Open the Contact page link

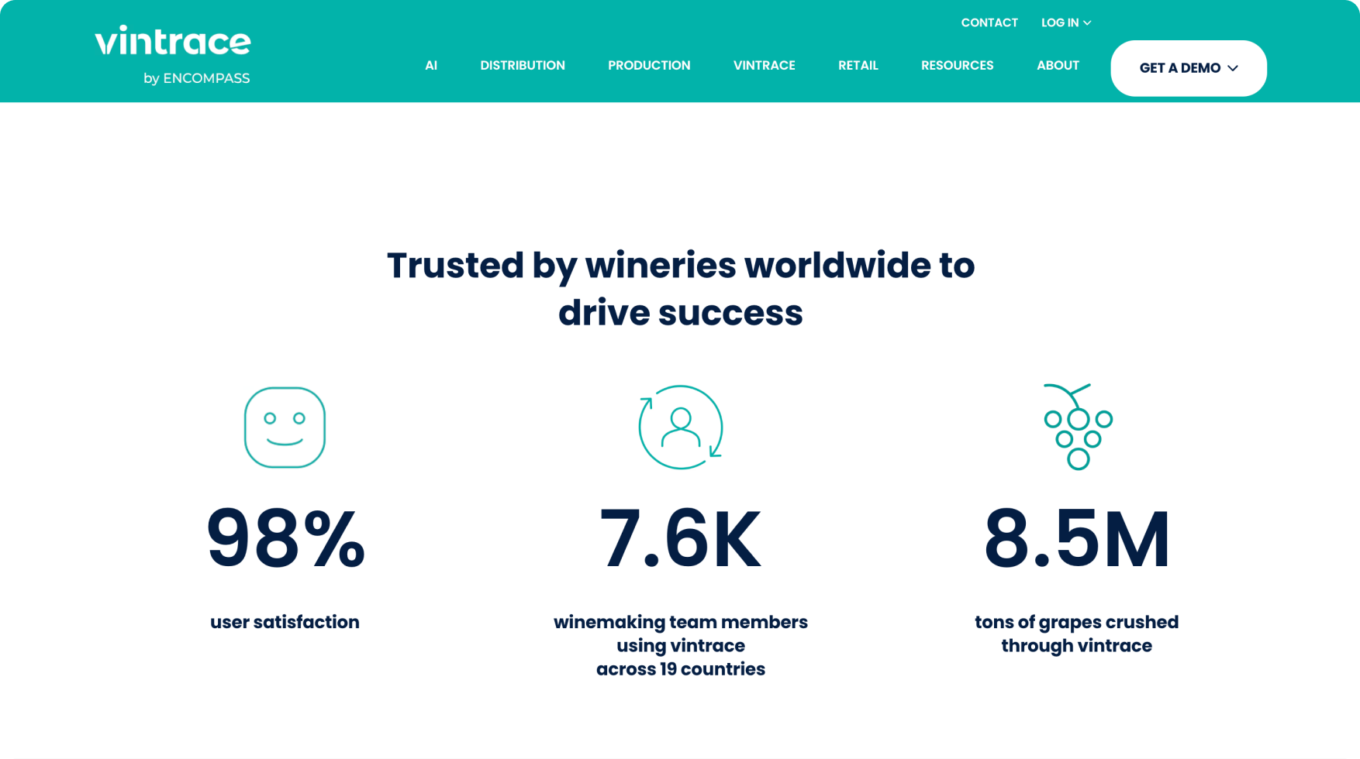click(x=989, y=22)
